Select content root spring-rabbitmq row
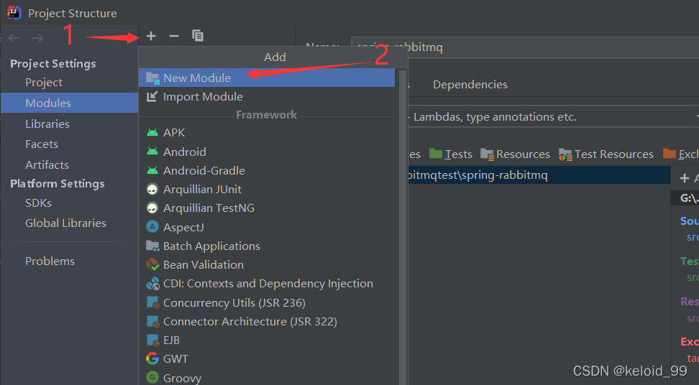The image size is (699, 385). pyautogui.click(x=539, y=175)
